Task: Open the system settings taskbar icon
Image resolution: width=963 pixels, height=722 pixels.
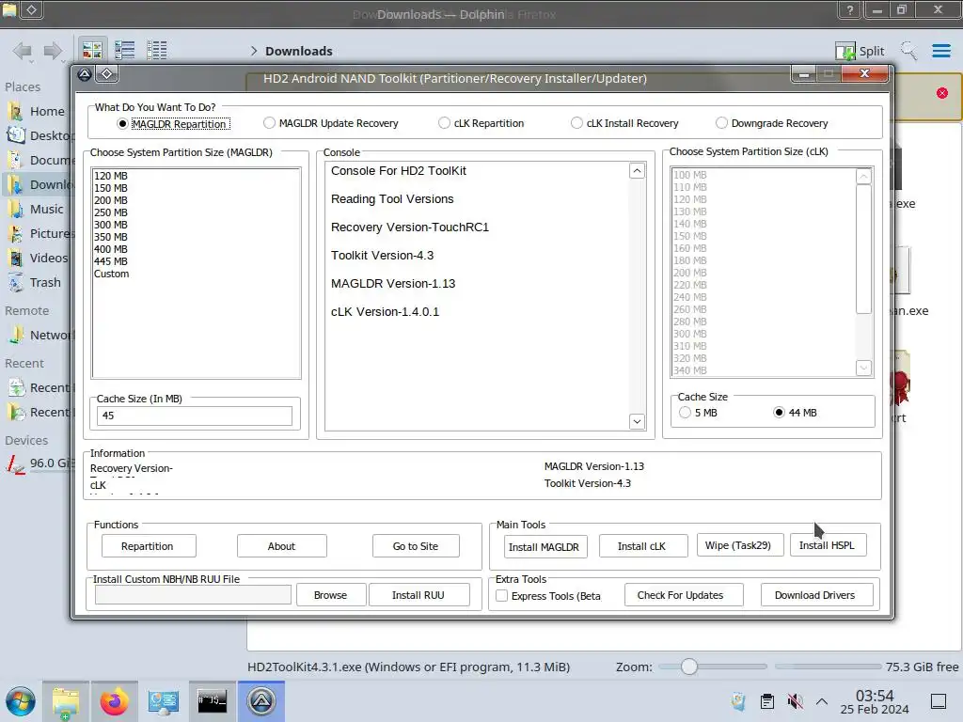Action: click(164, 701)
